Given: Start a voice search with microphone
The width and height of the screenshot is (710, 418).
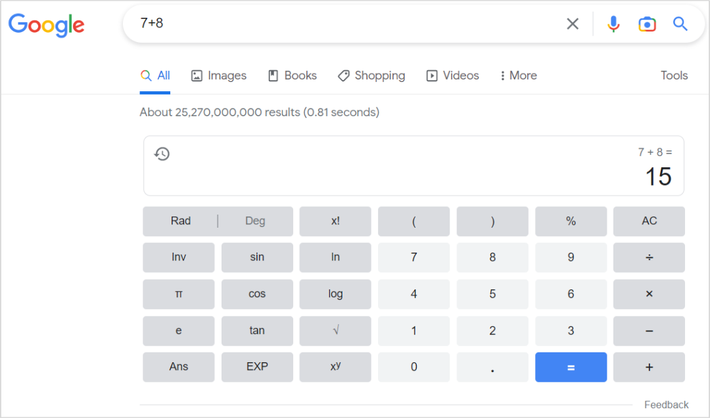Looking at the screenshot, I should point(613,24).
